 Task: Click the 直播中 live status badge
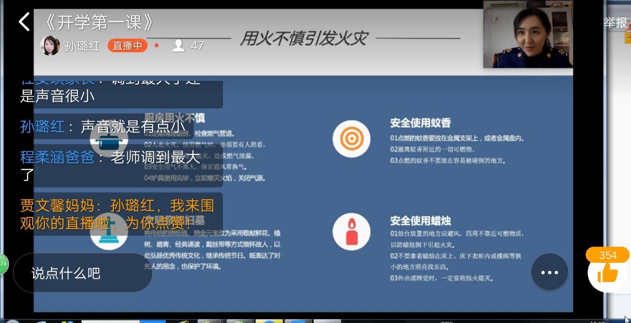(127, 46)
